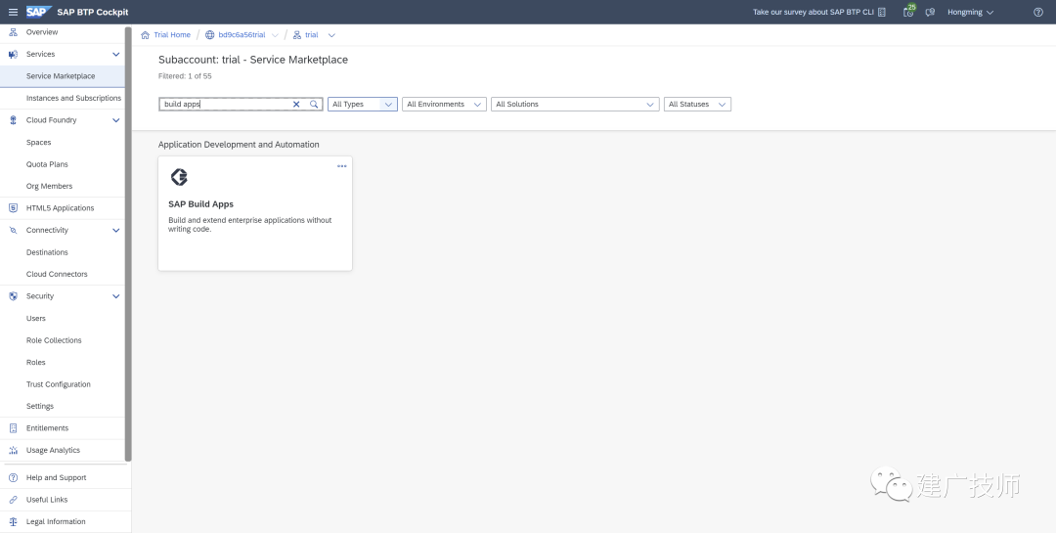Click the Connectivity icon in sidebar
Viewport: 1056px width, 533px height.
13,231
